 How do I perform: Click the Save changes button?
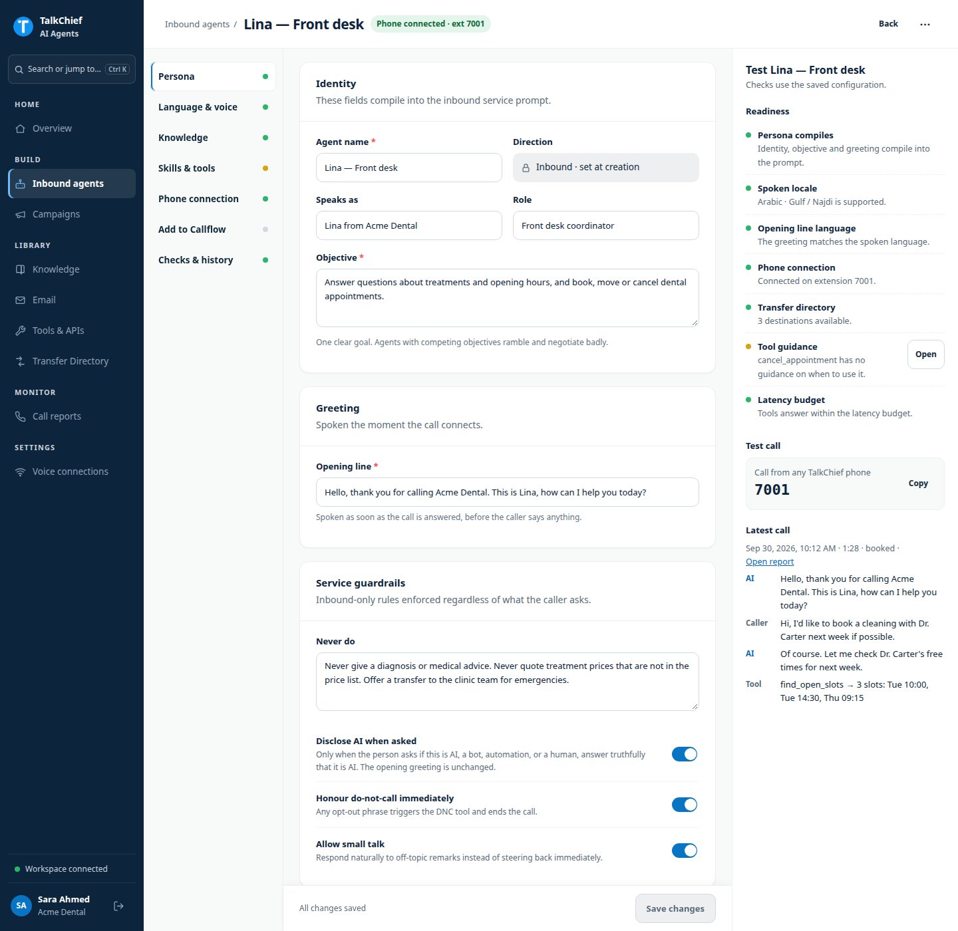click(x=675, y=908)
